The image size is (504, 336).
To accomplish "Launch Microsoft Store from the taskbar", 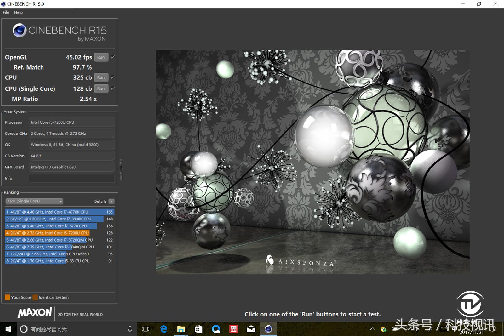I will 198,329.
